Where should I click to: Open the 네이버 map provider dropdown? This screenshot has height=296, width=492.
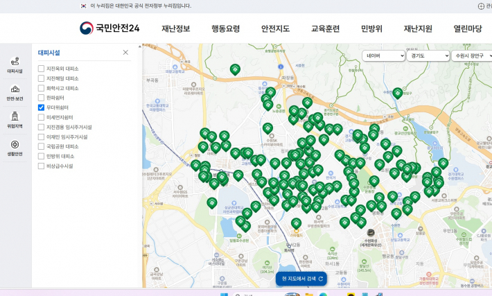[383, 55]
